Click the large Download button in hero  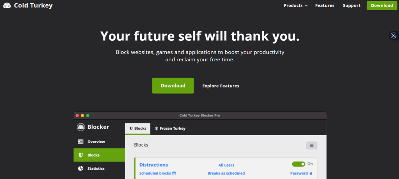click(173, 86)
